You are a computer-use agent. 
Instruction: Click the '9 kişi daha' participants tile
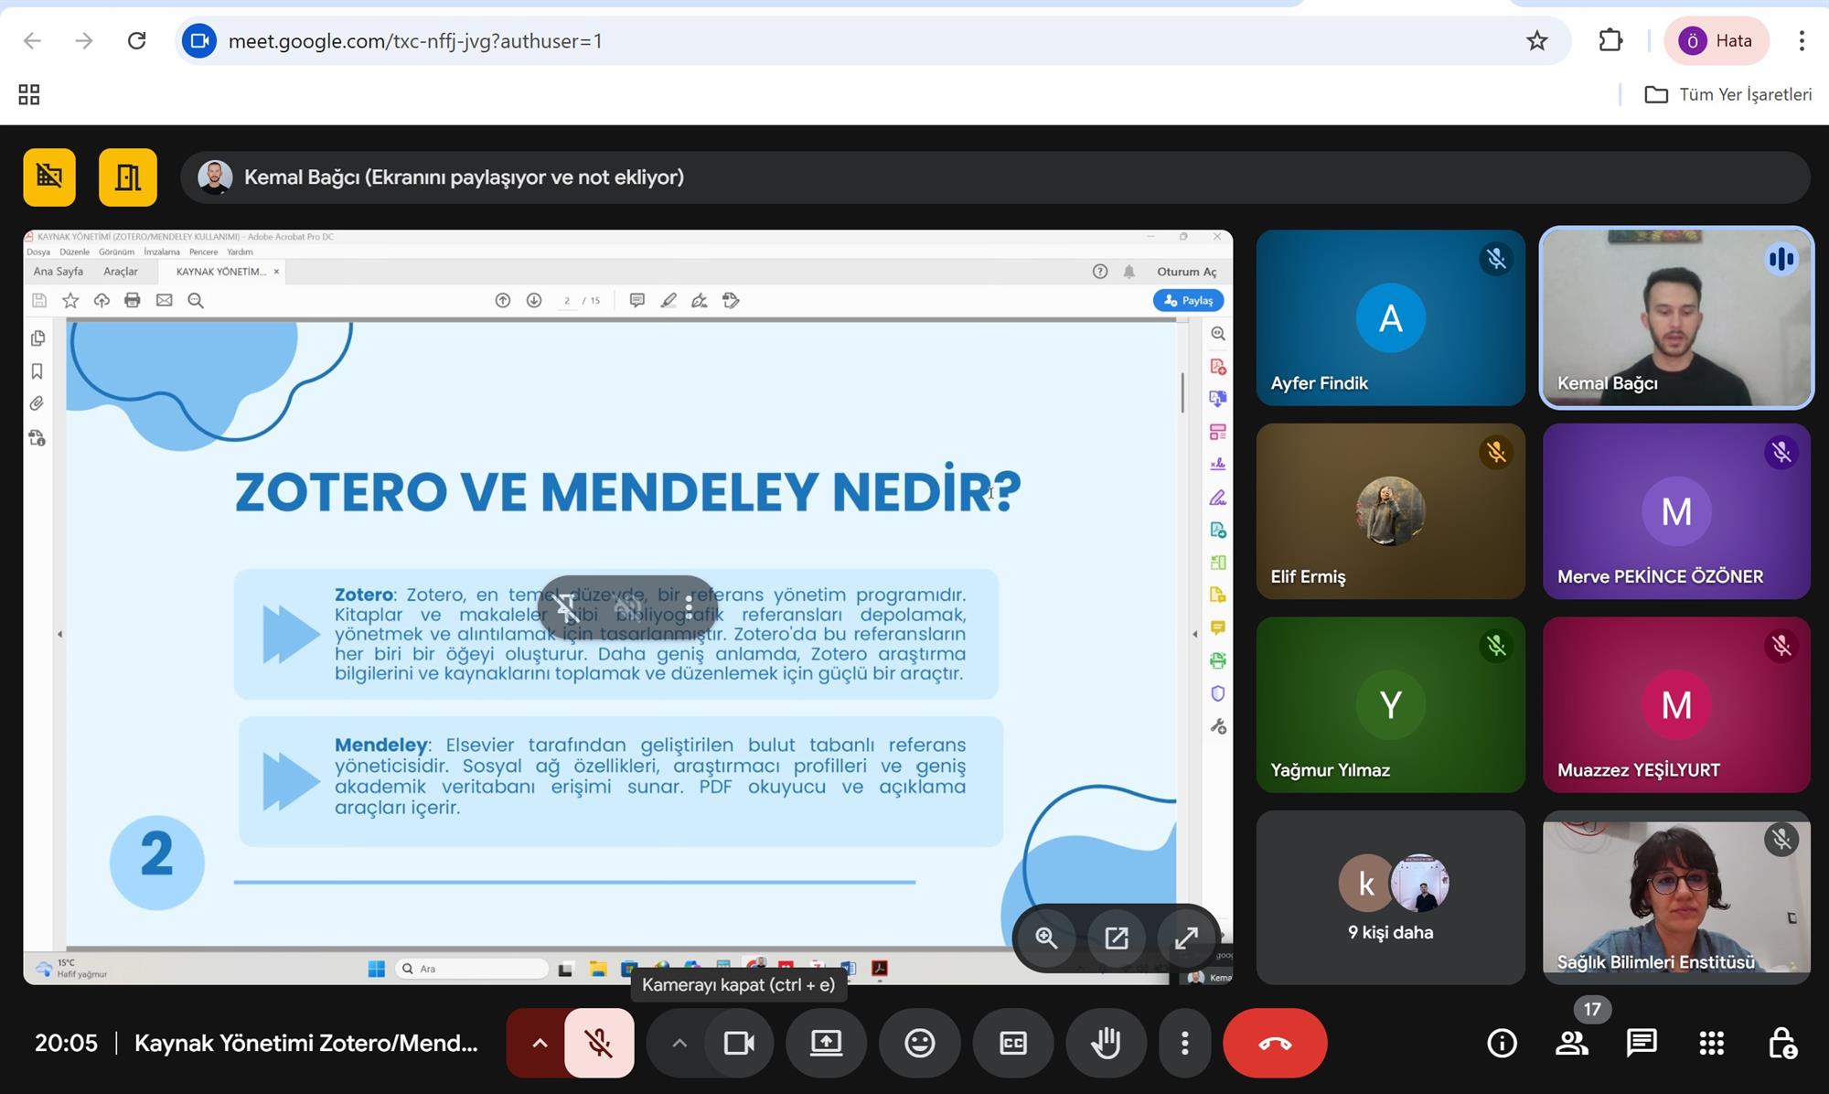[1390, 897]
